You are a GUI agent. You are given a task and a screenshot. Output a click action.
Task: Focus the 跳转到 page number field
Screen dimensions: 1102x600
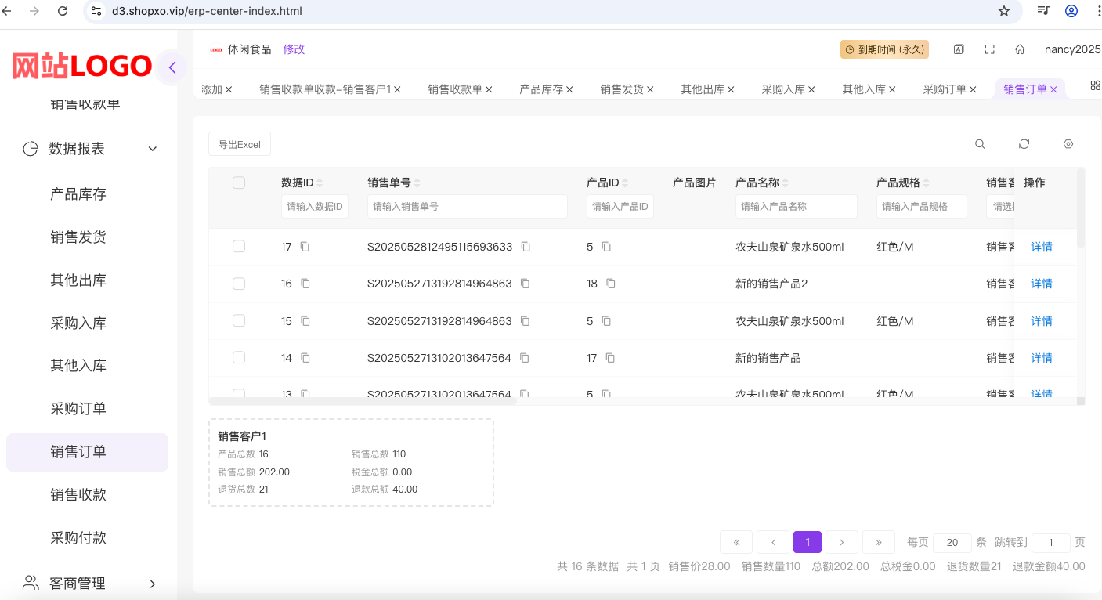point(1051,543)
